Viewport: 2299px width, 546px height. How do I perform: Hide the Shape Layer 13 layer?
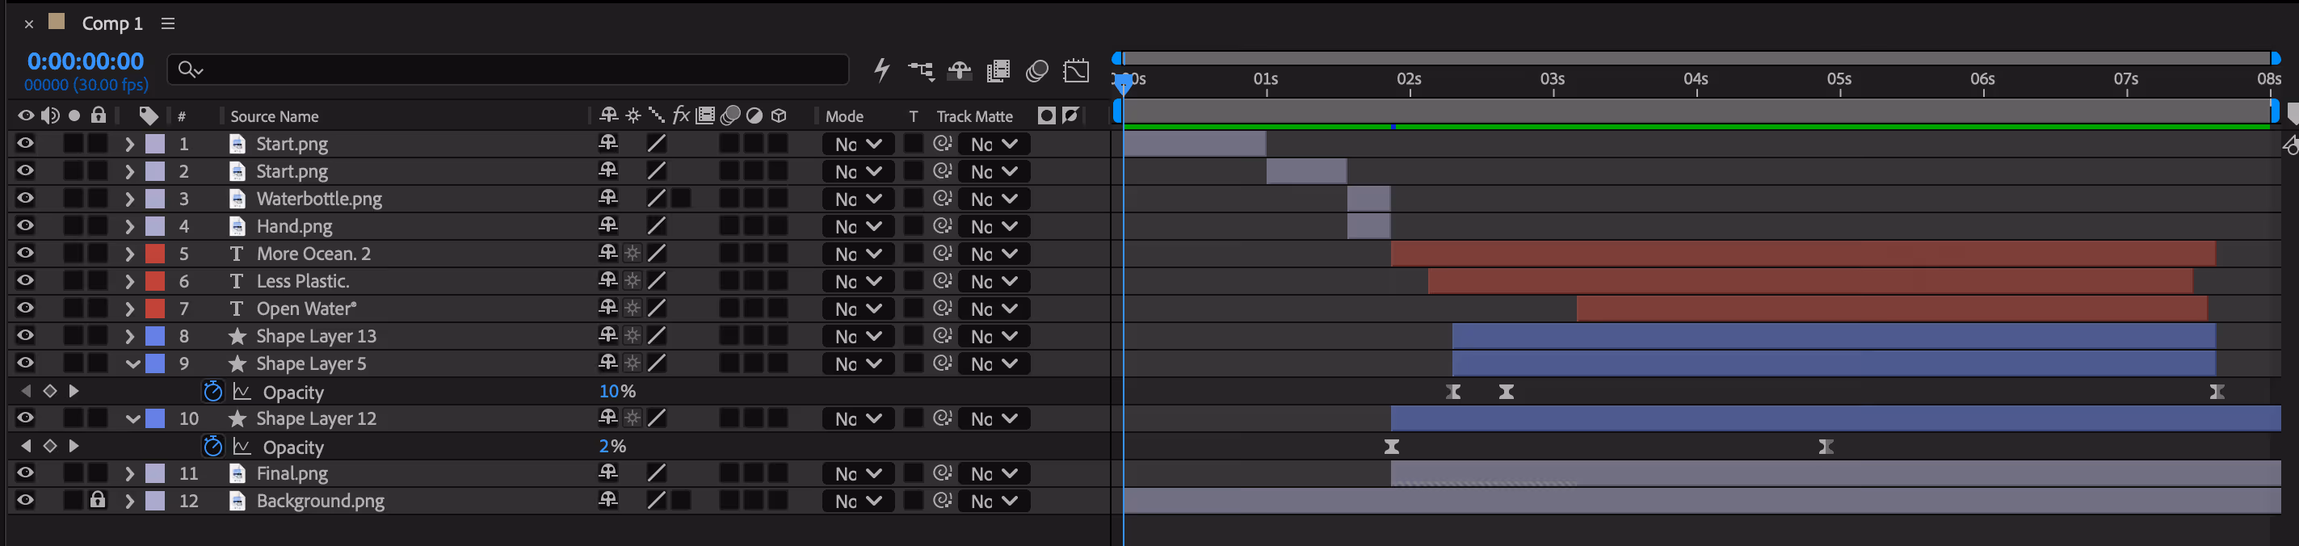pos(25,335)
